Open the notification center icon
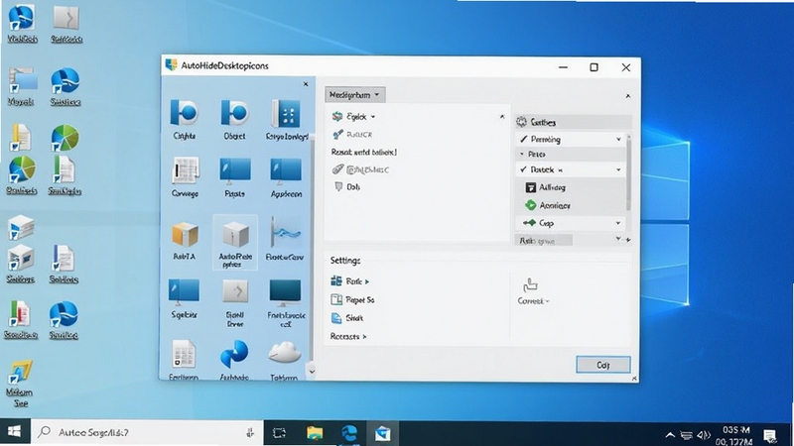This screenshot has width=794, height=446. tap(770, 435)
